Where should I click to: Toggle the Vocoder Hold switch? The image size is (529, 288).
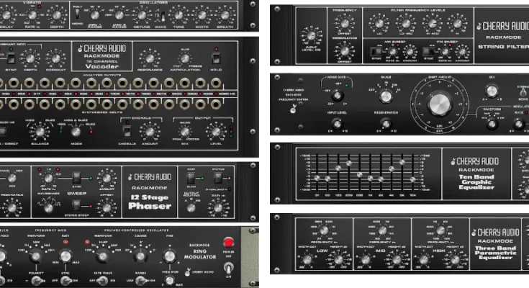click(x=217, y=58)
